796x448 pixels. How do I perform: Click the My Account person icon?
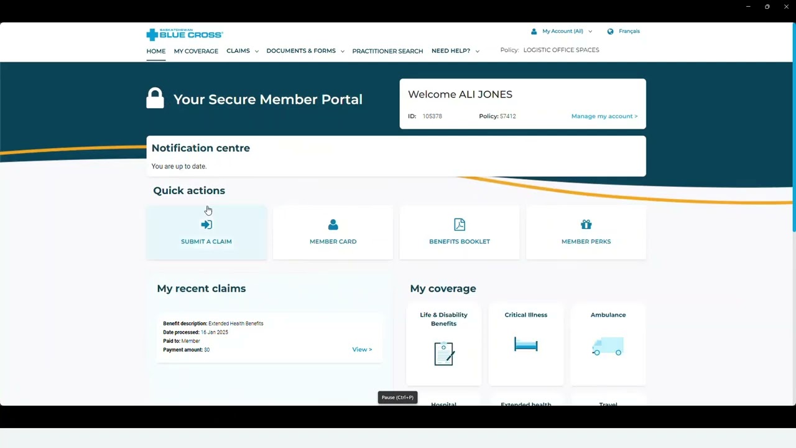[534, 31]
